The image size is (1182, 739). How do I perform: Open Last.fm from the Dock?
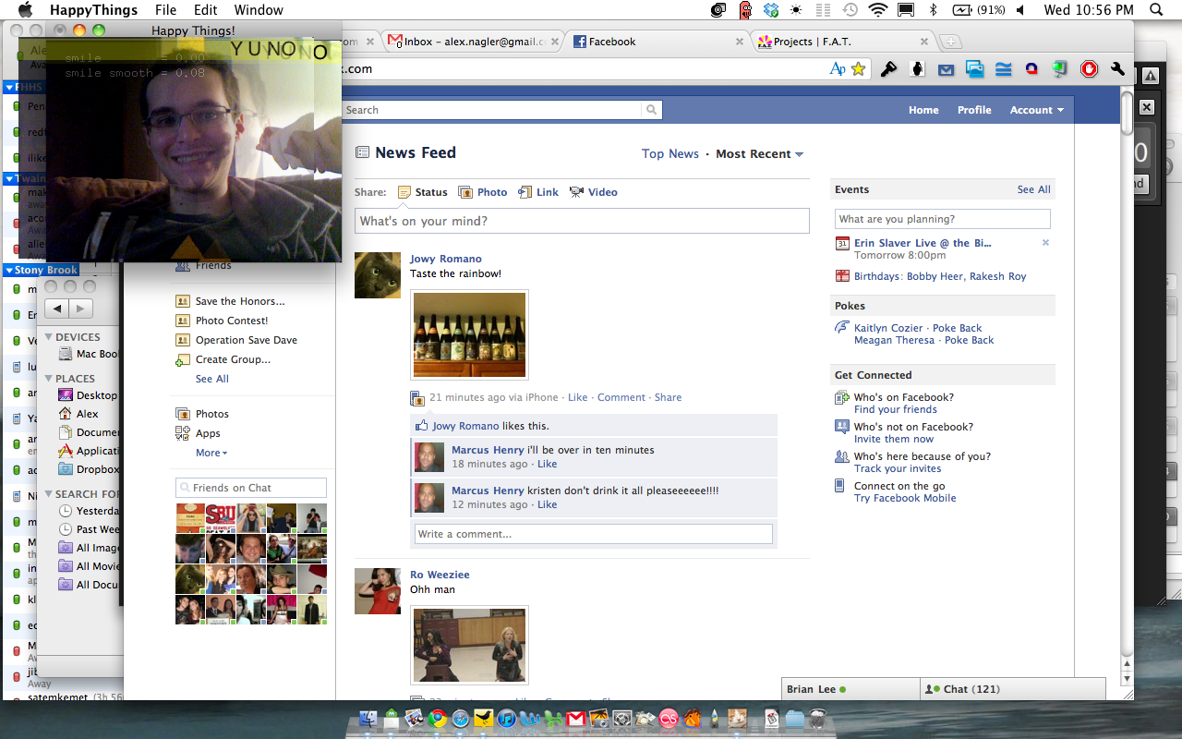[668, 719]
